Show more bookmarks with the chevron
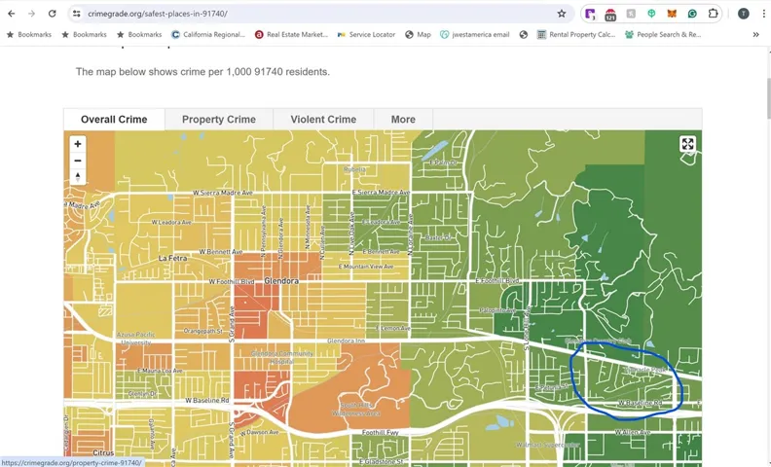The height and width of the screenshot is (467, 771). pos(755,34)
